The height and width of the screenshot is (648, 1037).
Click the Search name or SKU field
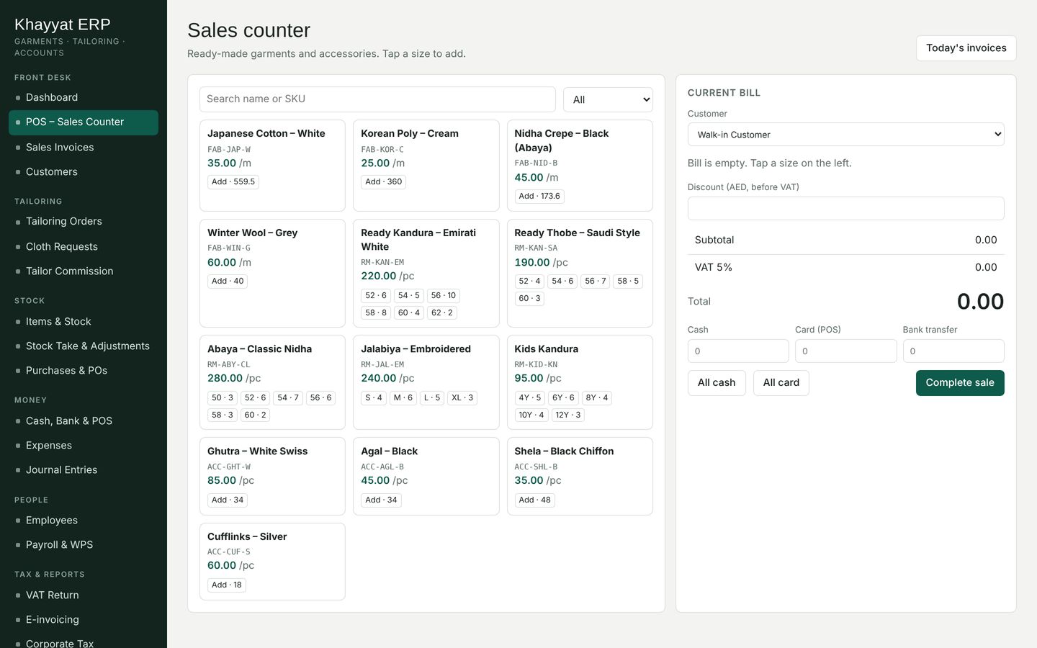(377, 99)
